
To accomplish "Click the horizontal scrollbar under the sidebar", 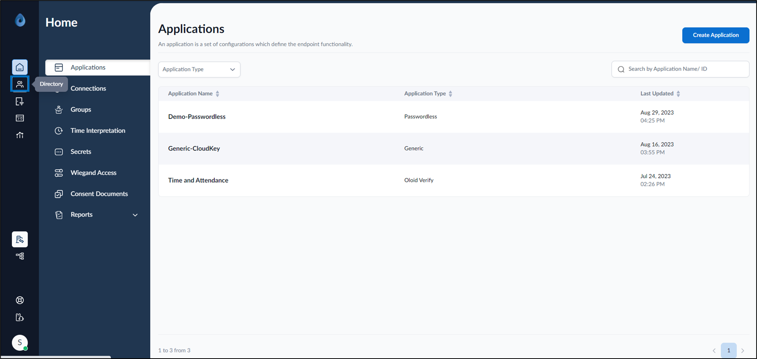I will (x=56, y=357).
